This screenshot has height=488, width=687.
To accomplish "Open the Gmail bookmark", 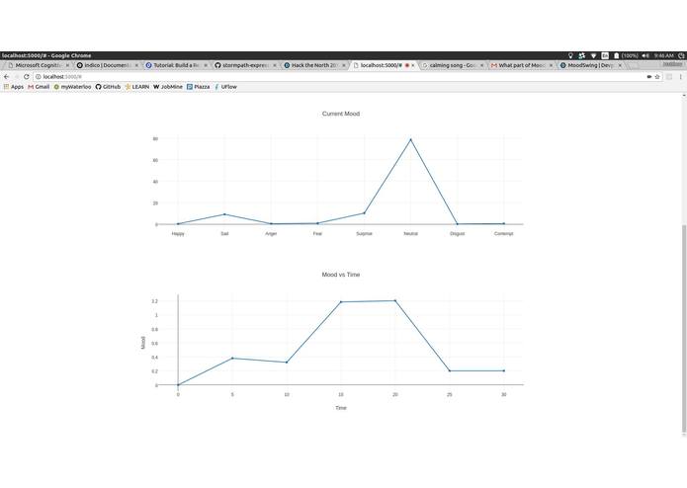I will [x=39, y=87].
